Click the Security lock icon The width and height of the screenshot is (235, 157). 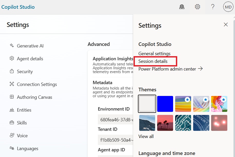[x=12, y=71]
